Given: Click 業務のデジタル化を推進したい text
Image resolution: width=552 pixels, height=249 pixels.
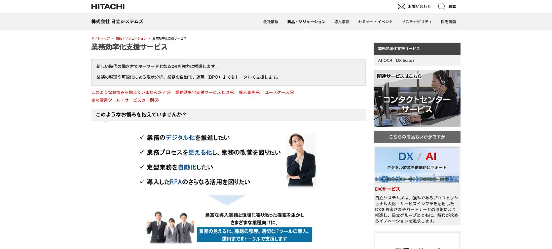Looking at the screenshot, I should [x=188, y=138].
